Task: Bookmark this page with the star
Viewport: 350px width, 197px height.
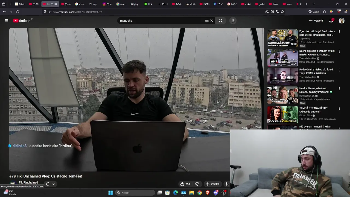Action: tap(282, 12)
